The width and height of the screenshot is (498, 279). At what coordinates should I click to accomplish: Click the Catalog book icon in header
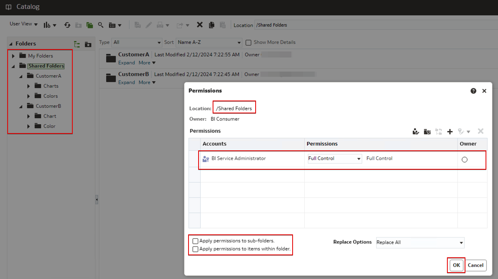pos(8,7)
